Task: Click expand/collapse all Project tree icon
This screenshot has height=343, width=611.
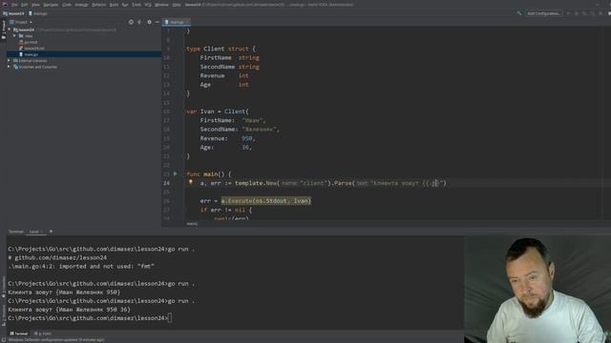Action: (x=139, y=22)
